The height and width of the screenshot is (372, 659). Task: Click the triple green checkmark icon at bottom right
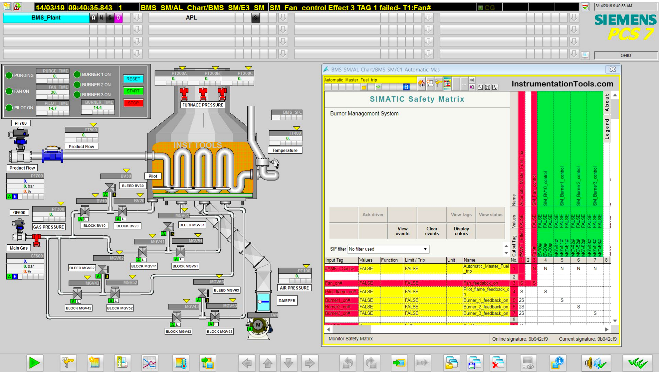tap(638, 363)
